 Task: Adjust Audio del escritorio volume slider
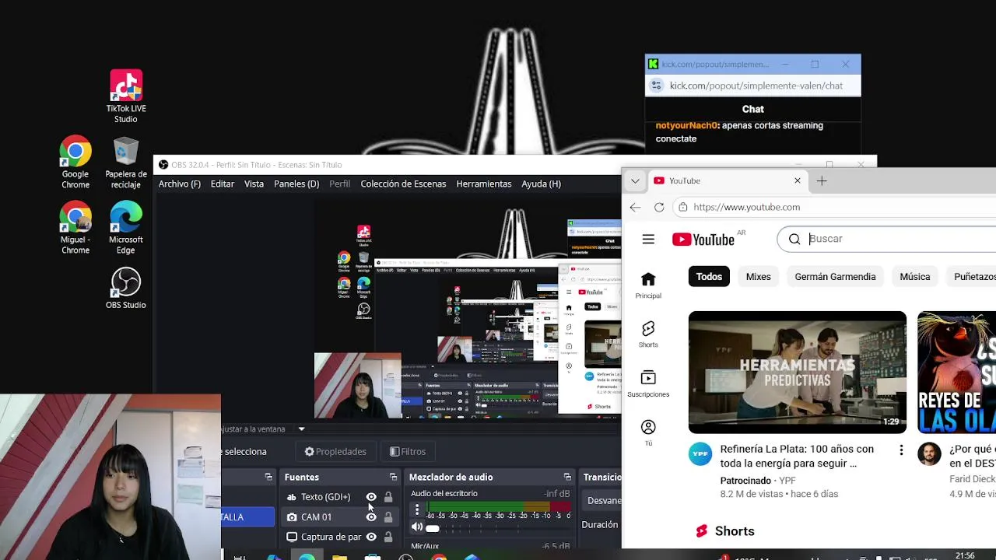(432, 528)
